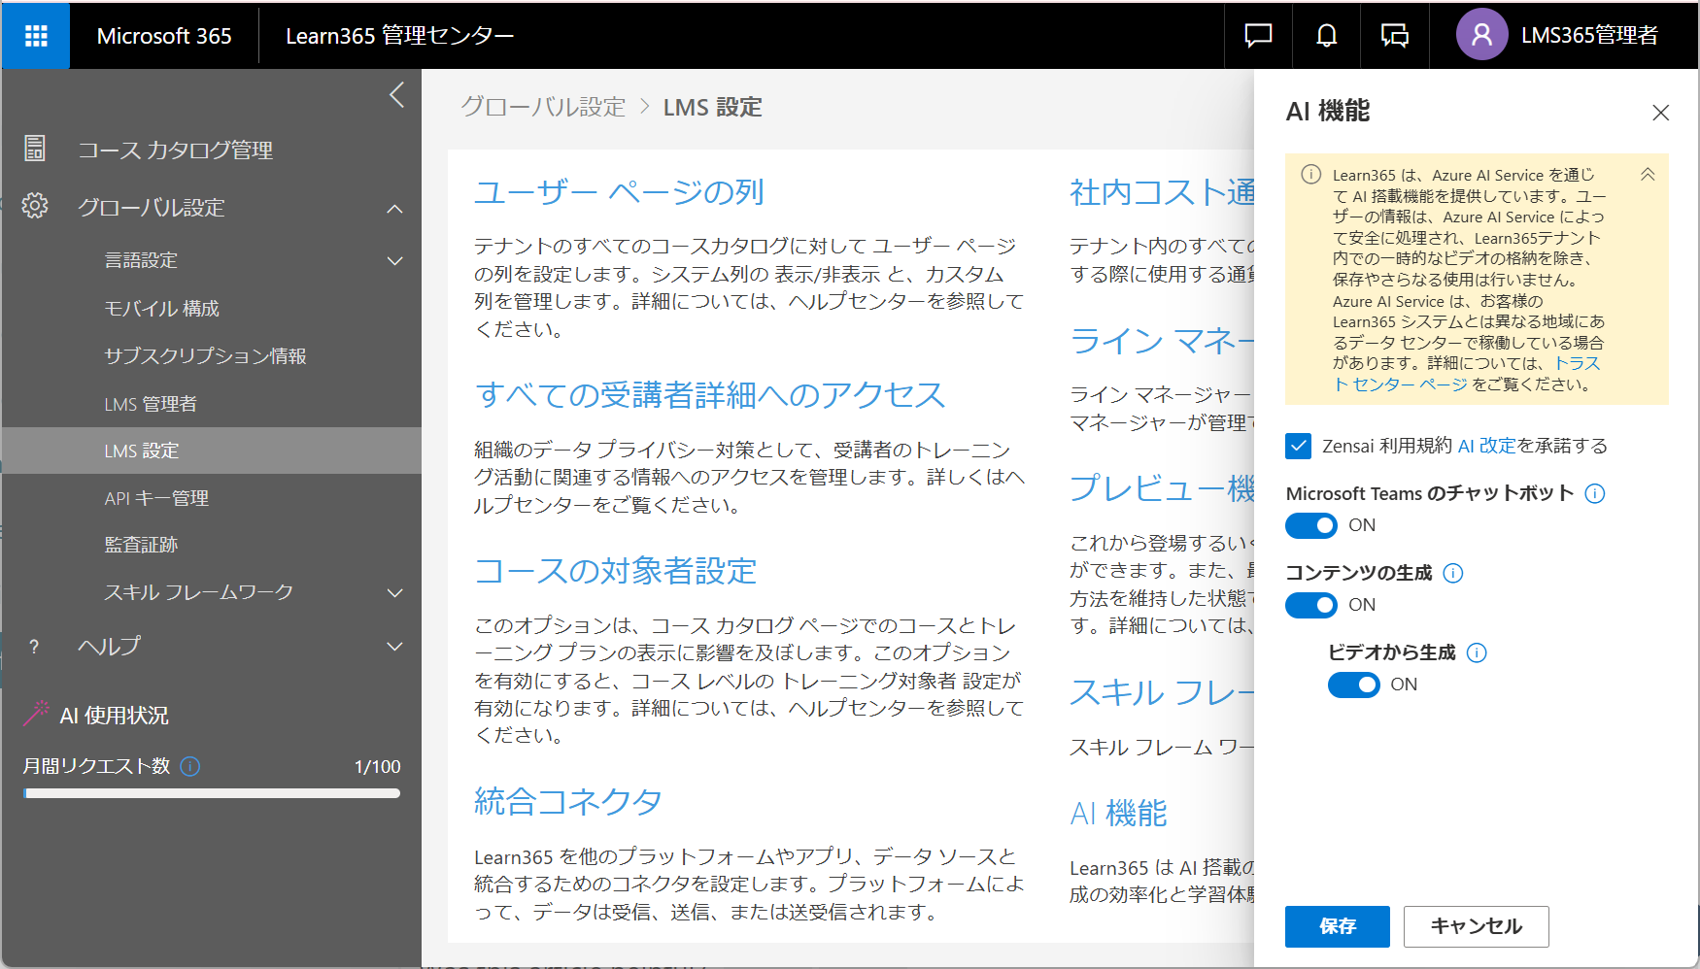Uncheck the Zensai 利用規約 checkbox
The width and height of the screenshot is (1700, 969).
pyautogui.click(x=1298, y=446)
